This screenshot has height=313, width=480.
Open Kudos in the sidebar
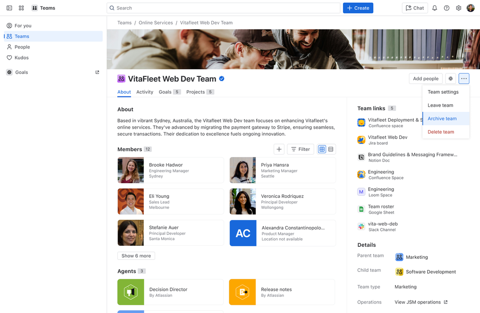(x=53, y=58)
